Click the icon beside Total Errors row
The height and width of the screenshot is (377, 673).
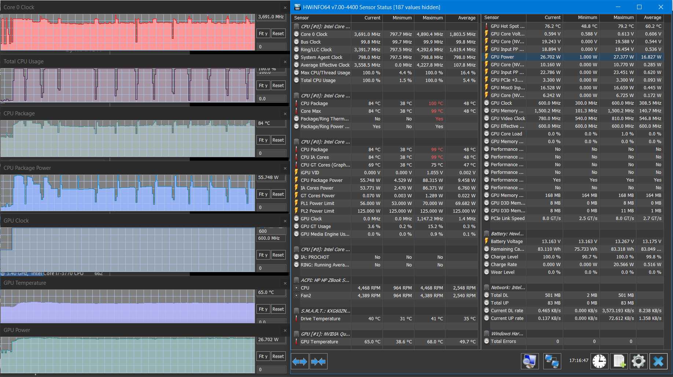[487, 341]
